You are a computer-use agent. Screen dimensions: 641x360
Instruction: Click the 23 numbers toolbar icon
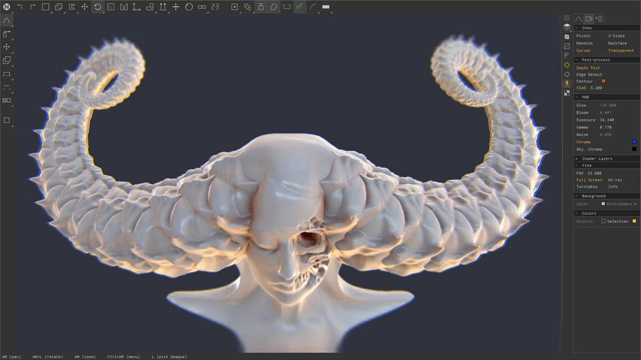(215, 6)
